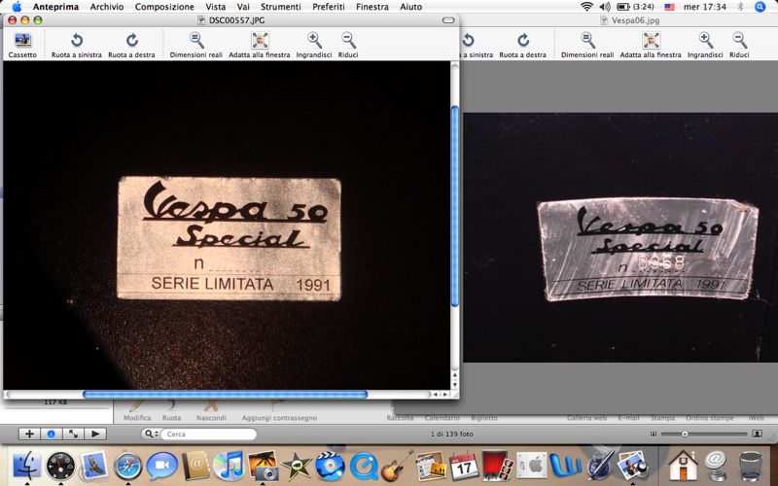The height and width of the screenshot is (486, 778).
Task: Open System Preferences from the Dock
Action: (531, 467)
